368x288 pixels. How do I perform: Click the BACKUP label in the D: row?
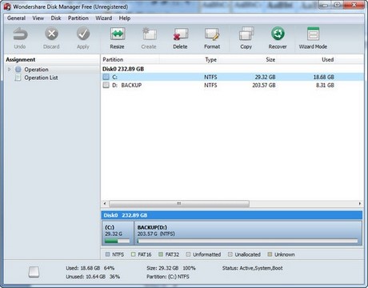[131, 86]
